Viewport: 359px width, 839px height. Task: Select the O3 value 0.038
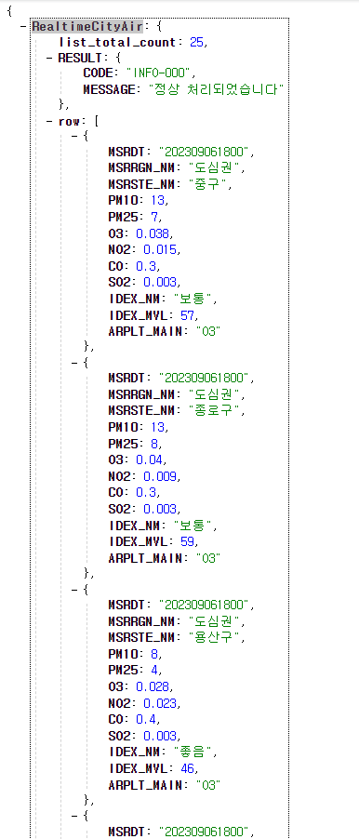tap(153, 233)
